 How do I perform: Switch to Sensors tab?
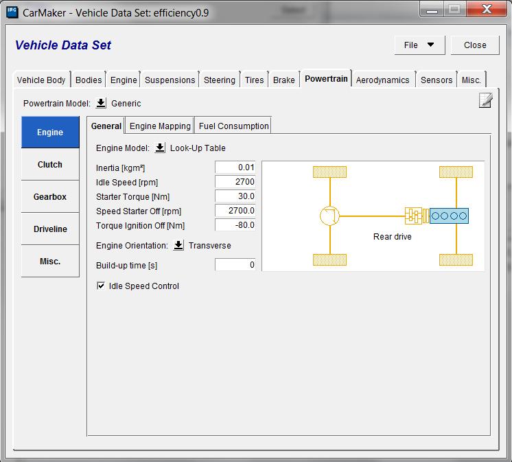point(437,80)
